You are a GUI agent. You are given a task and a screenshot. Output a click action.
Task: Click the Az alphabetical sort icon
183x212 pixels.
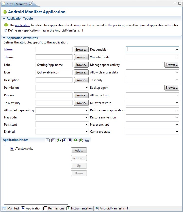point(87,141)
